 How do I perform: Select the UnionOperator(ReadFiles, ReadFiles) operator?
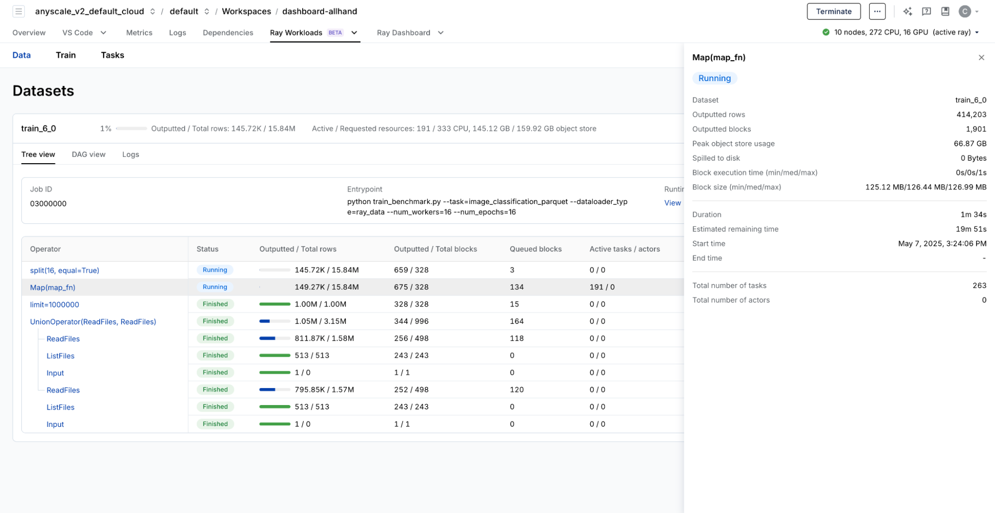click(93, 322)
